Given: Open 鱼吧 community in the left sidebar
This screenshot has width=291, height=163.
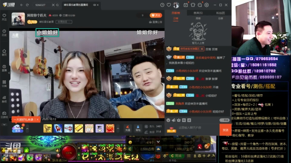Looking at the screenshot, I should coord(4,99).
